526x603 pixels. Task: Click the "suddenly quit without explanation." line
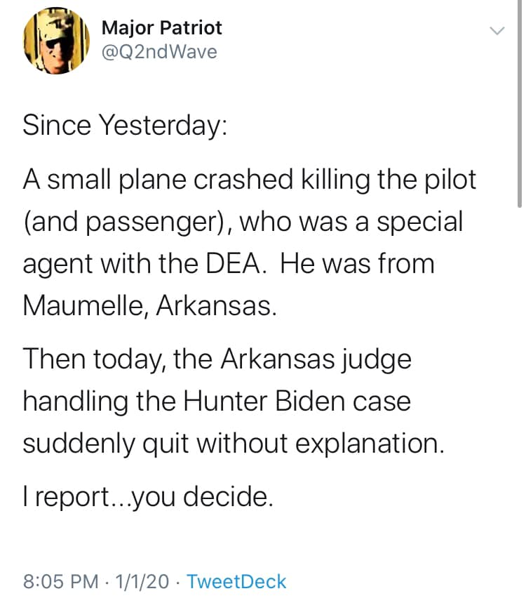(x=234, y=444)
